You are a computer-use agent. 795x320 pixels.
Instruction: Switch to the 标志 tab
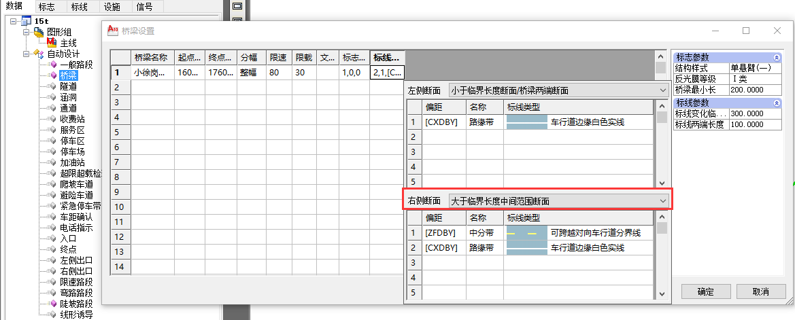click(47, 7)
